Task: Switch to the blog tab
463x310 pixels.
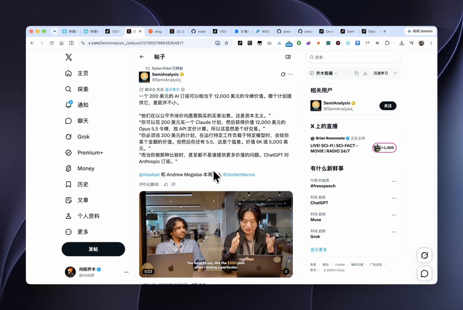Action: point(156,31)
